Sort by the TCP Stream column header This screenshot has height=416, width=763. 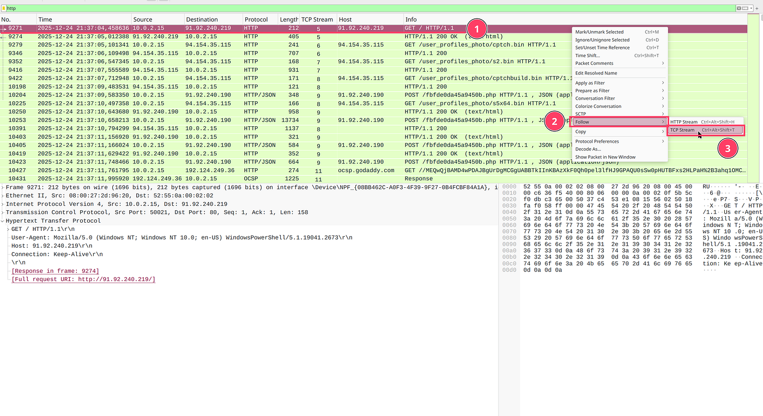tap(317, 20)
